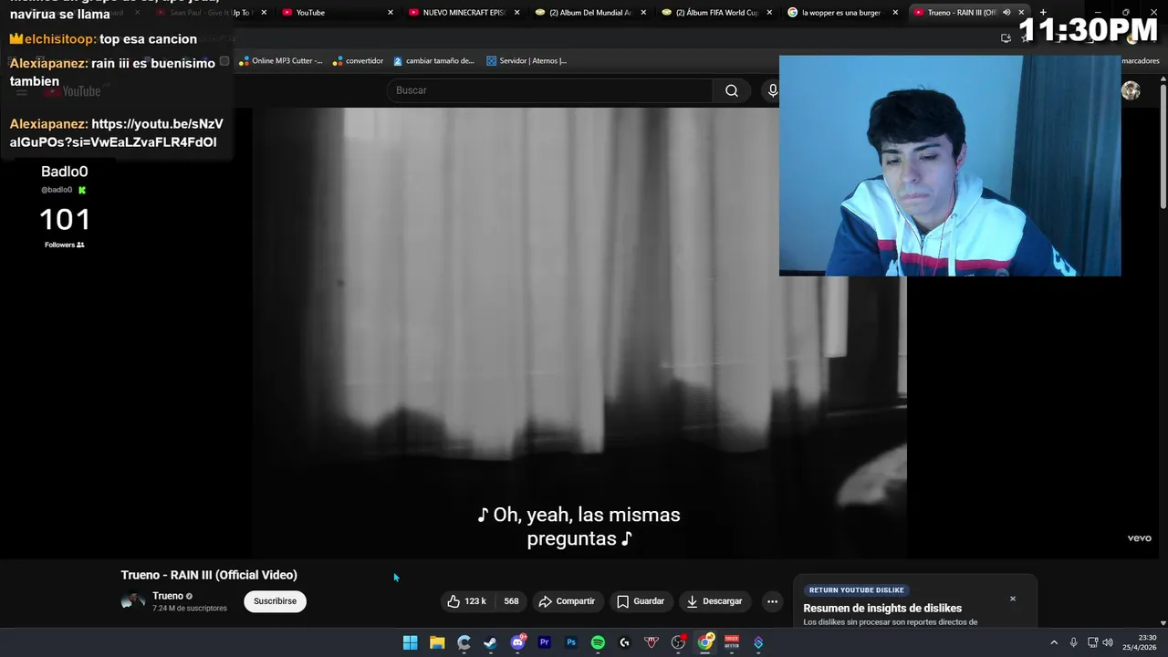Open Discord from taskbar
Screen dimensions: 1168x657
(x=517, y=642)
